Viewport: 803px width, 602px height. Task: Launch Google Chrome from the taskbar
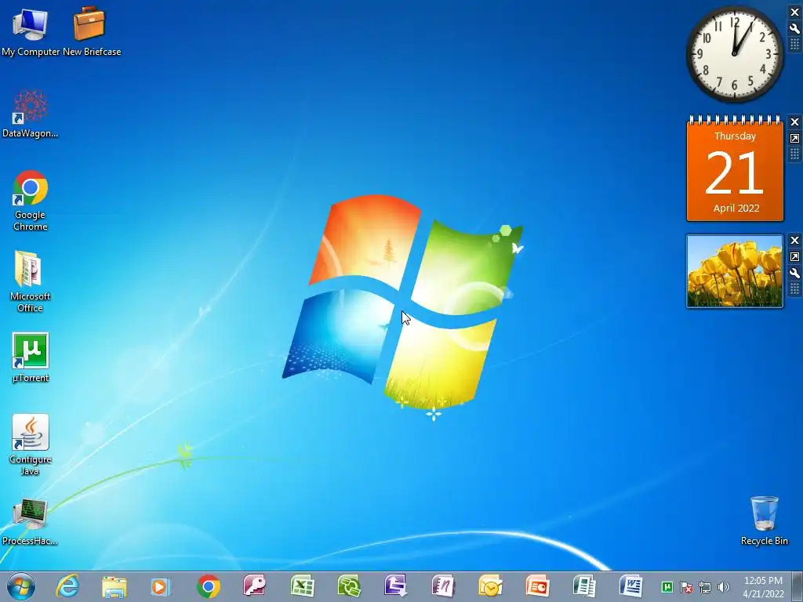[209, 586]
